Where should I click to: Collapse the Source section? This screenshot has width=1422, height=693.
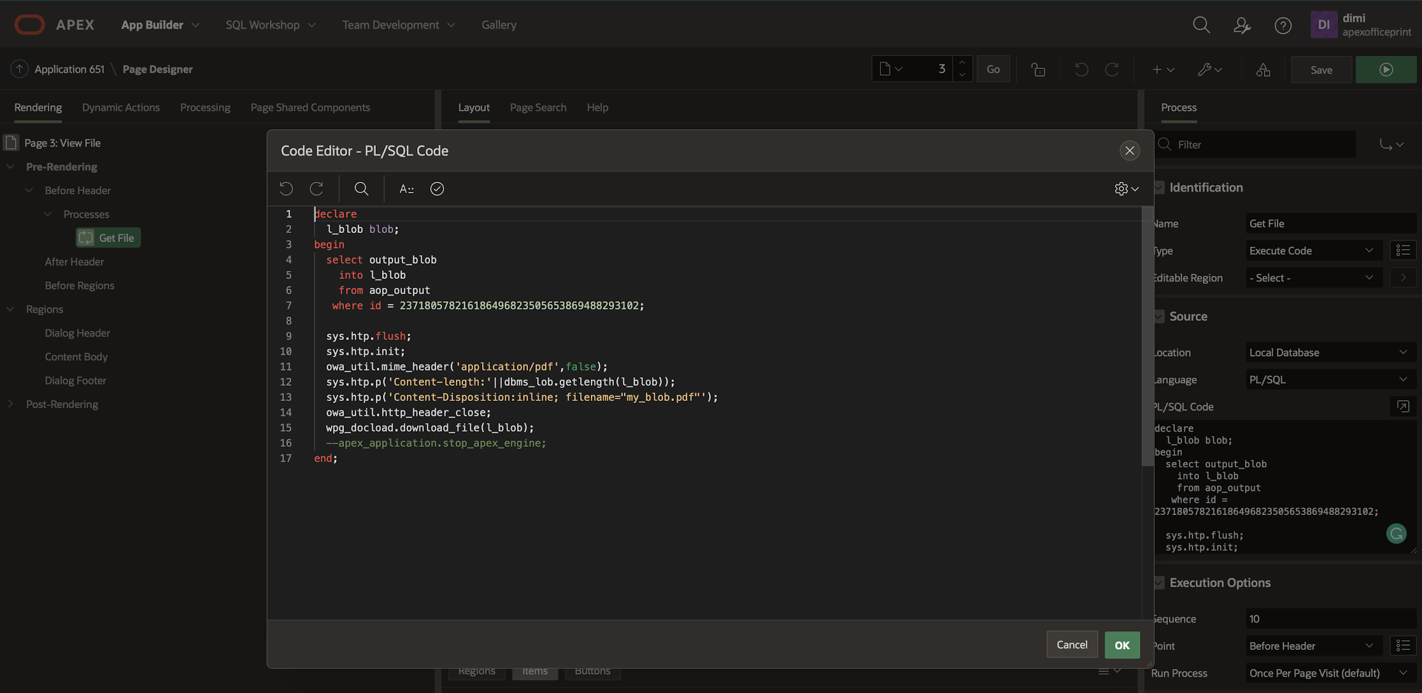point(1159,316)
